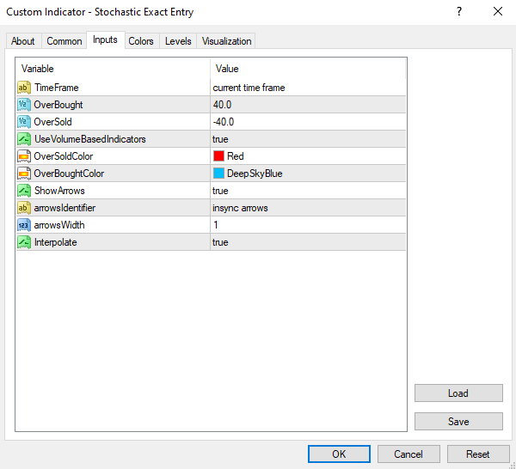The image size is (516, 469).
Task: Select the OverSoldColor variable name
Action: [63, 156]
